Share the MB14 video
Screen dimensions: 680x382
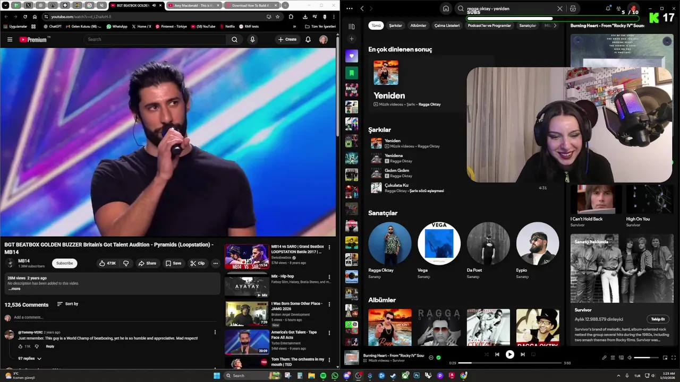(147, 263)
